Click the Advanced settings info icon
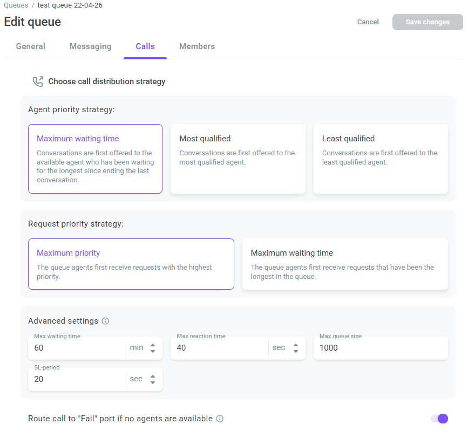 point(105,321)
